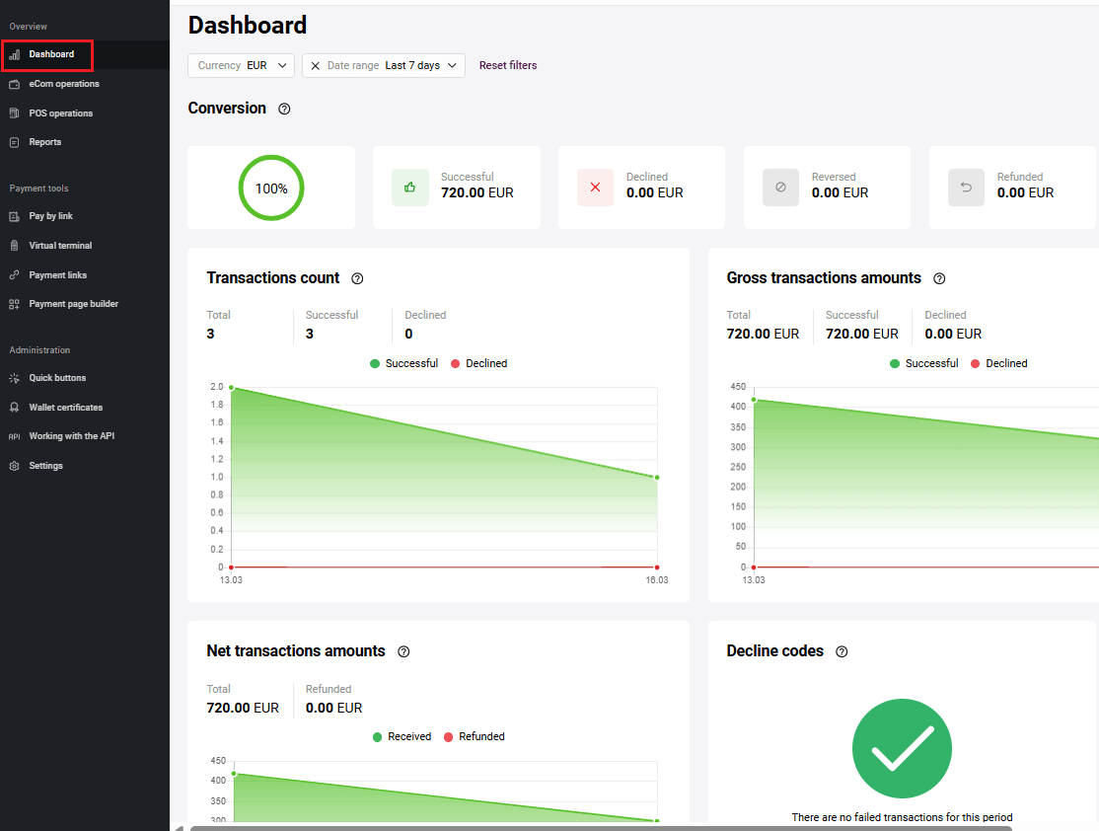
Task: Open Working with the API page
Action: coord(71,436)
